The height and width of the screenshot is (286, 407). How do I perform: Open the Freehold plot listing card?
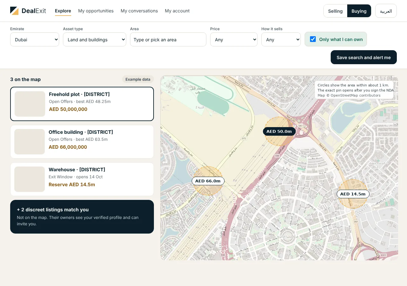coord(82,104)
